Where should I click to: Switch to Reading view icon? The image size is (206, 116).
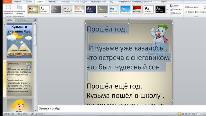[x=186, y=114]
